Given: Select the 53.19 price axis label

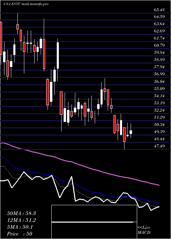Looking at the screenshot, I should tap(159, 103).
